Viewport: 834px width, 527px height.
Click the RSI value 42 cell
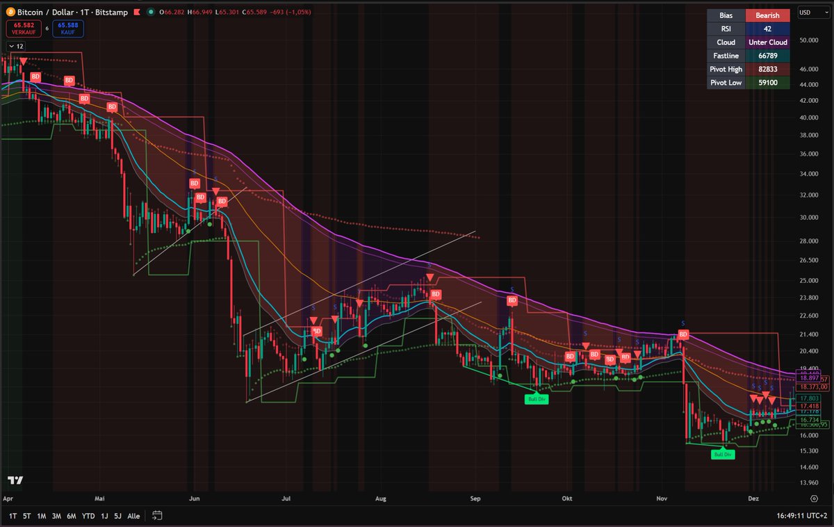(x=768, y=29)
